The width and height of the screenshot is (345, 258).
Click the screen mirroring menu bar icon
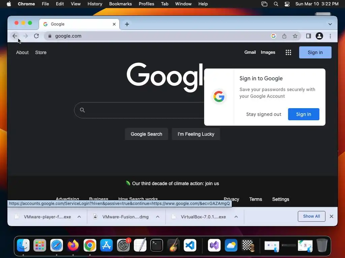(264, 4)
